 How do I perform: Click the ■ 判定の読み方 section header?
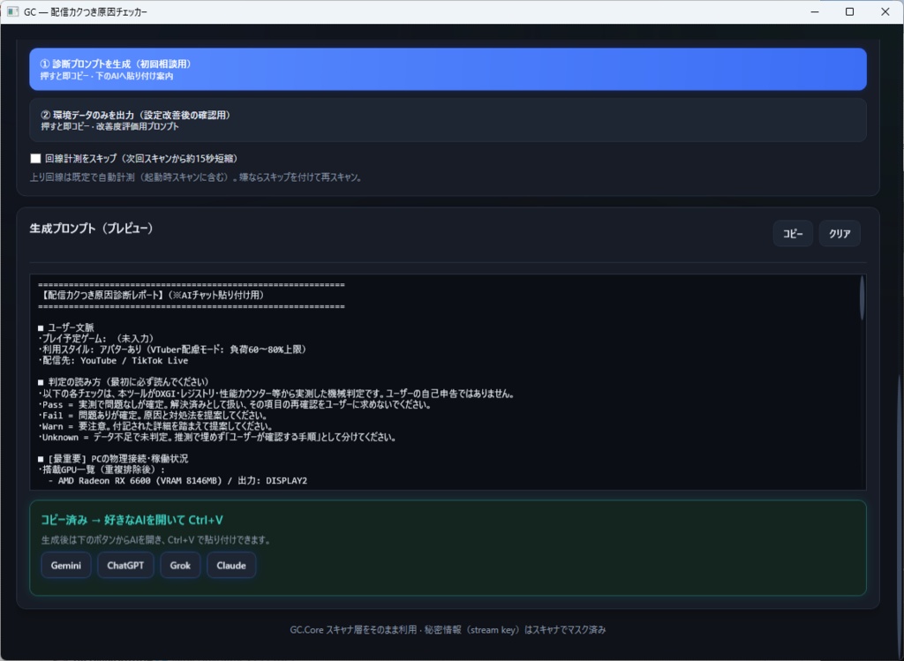pos(124,382)
